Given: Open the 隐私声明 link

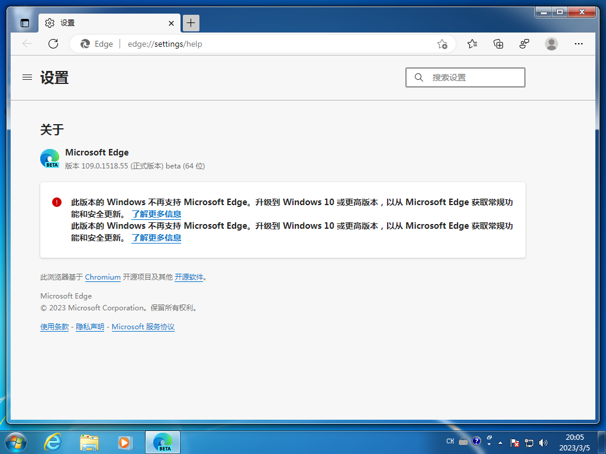Looking at the screenshot, I should pos(90,327).
